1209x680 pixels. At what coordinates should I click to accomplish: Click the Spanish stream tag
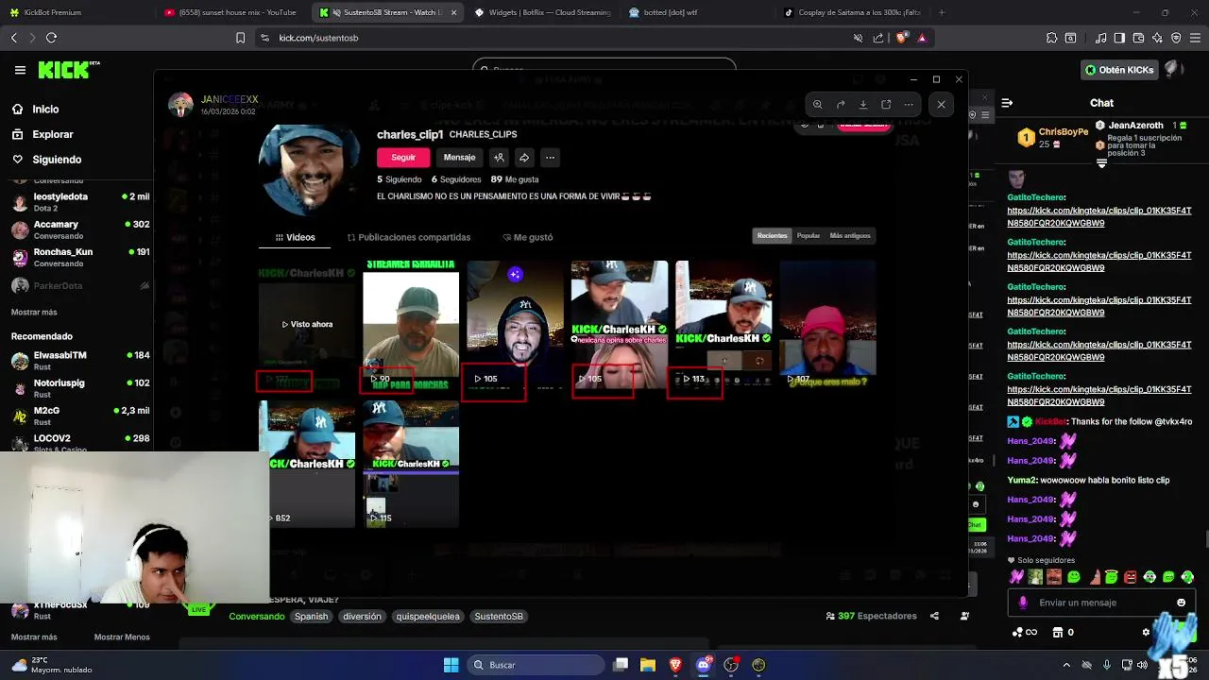tap(311, 617)
